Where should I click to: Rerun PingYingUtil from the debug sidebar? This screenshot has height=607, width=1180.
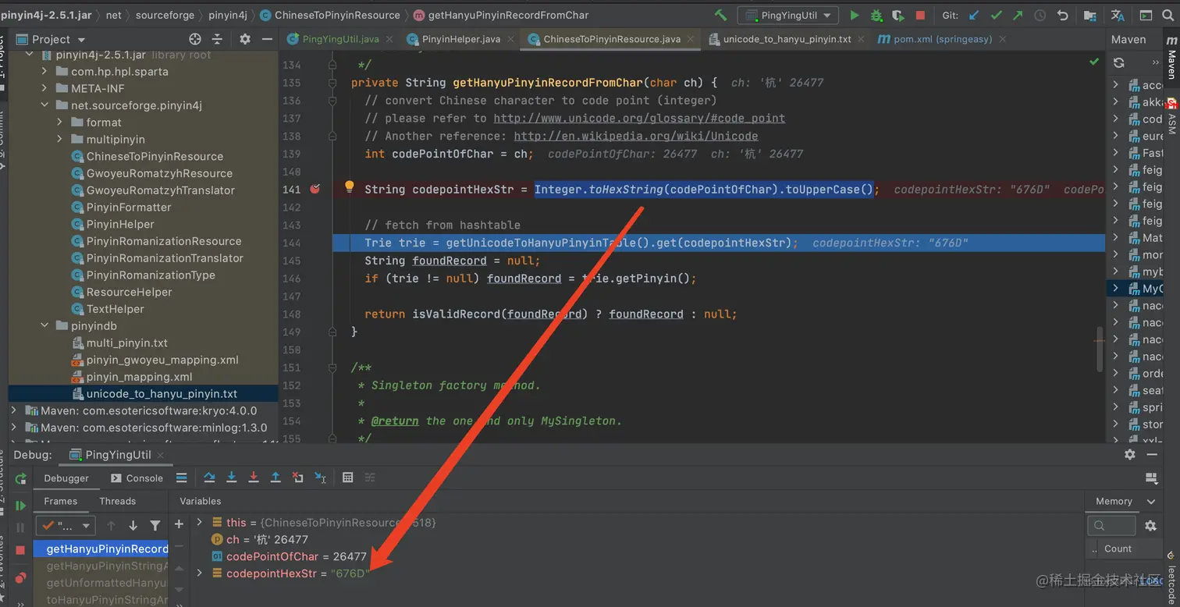point(20,478)
